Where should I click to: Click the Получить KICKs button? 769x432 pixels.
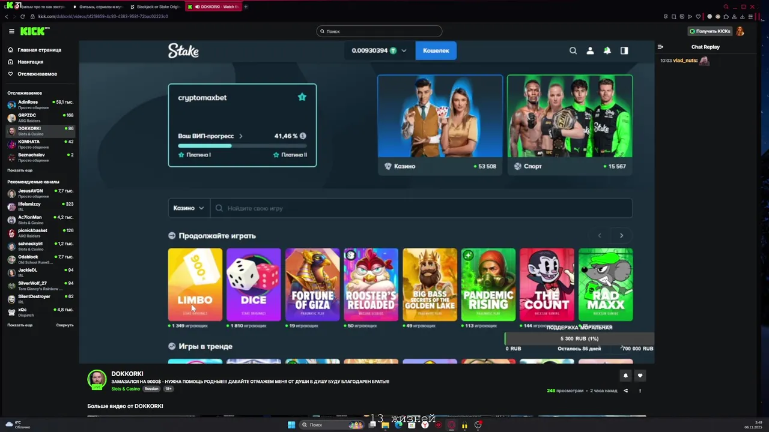point(710,31)
